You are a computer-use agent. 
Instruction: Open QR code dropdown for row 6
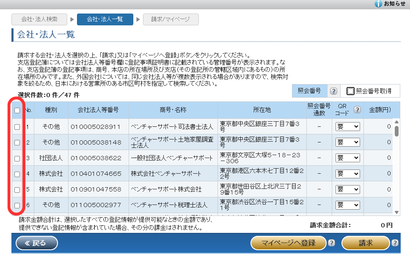pyautogui.click(x=347, y=205)
